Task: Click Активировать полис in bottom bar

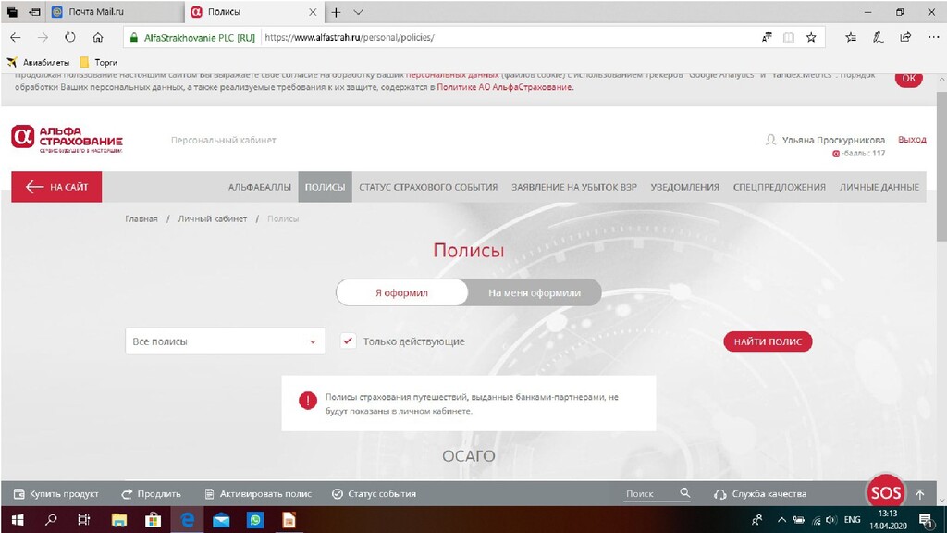Action: pos(259,494)
